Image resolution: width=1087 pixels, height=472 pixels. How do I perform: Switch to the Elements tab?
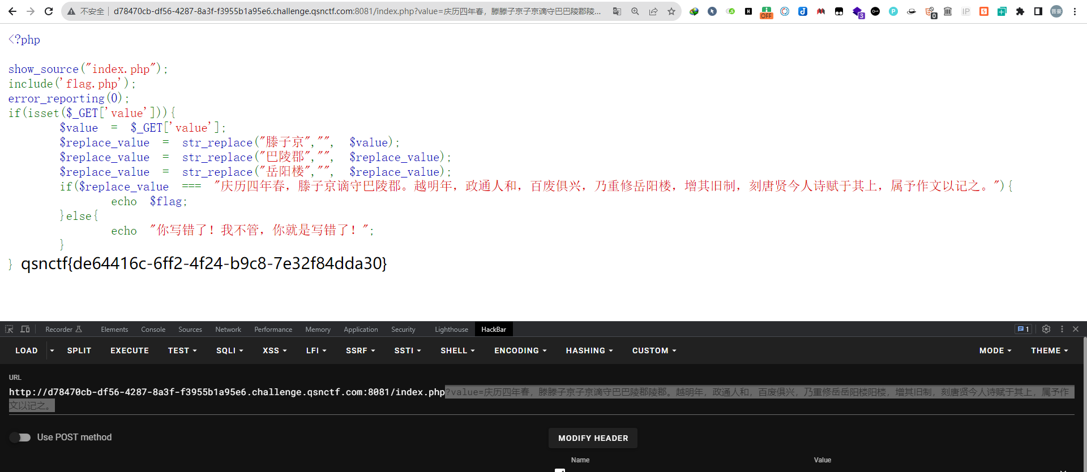tap(114, 330)
